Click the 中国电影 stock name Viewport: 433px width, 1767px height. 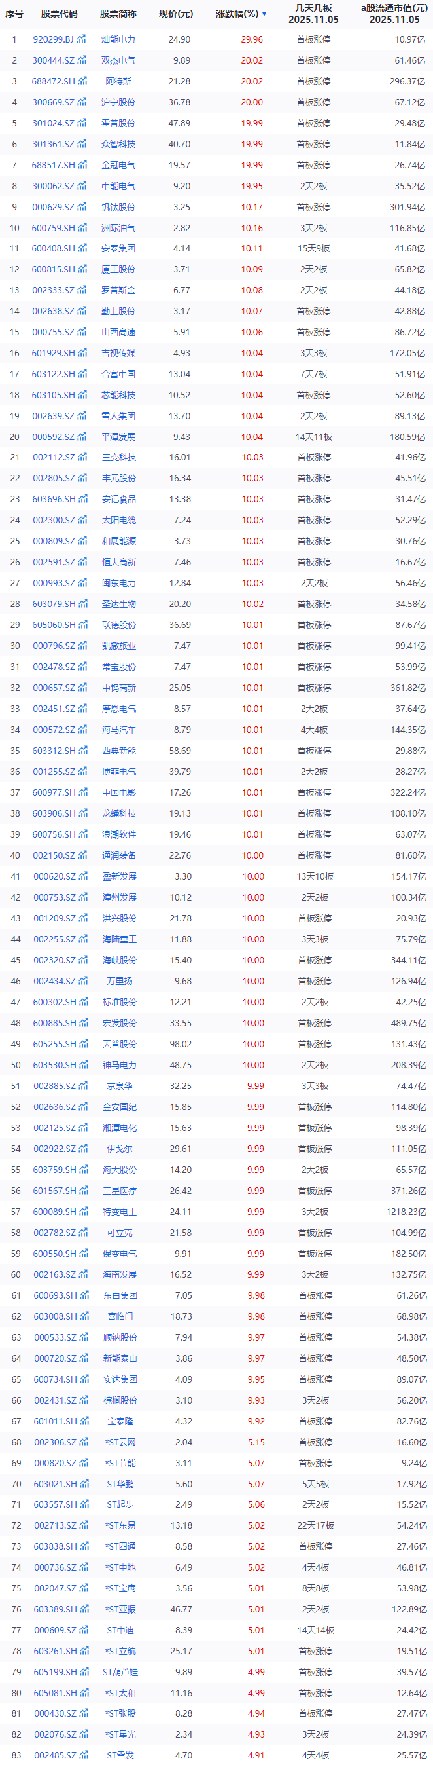[119, 793]
